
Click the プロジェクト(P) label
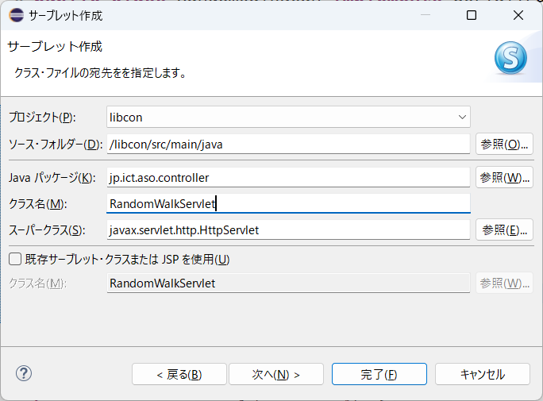coord(42,117)
